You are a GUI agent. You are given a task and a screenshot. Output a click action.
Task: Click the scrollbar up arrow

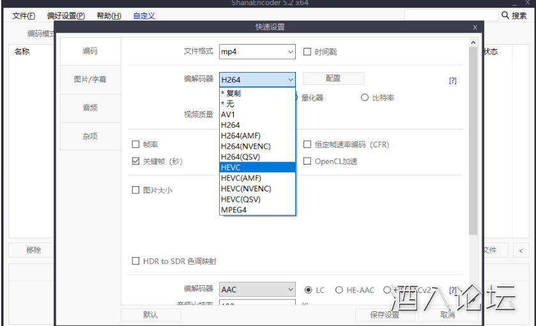tap(473, 42)
